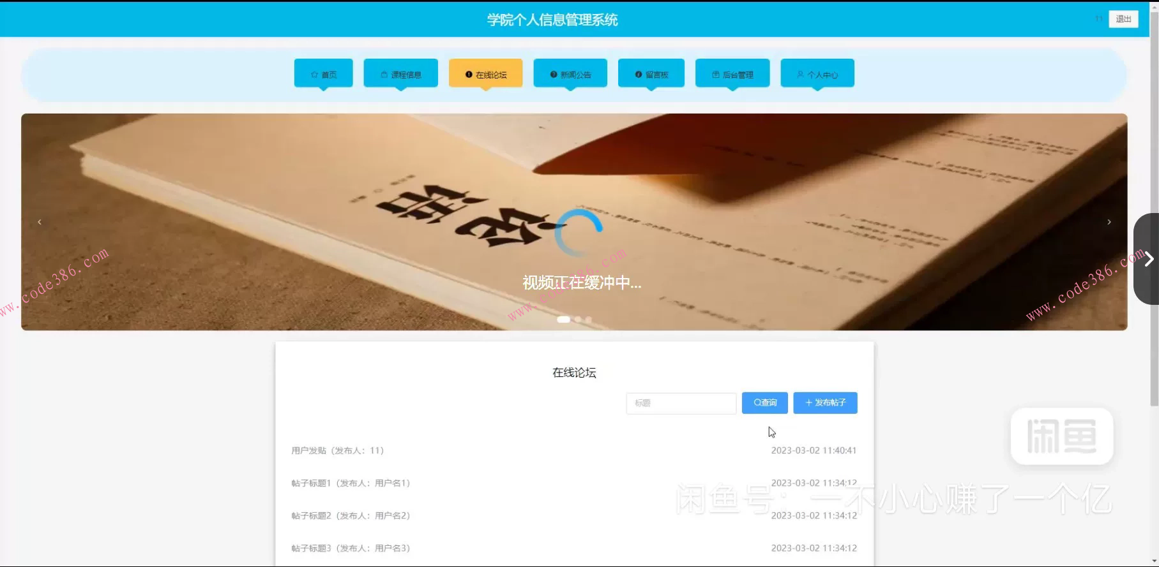This screenshot has height=567, width=1159.
Task: Click the 在线论坛 section heading
Action: pyautogui.click(x=574, y=372)
